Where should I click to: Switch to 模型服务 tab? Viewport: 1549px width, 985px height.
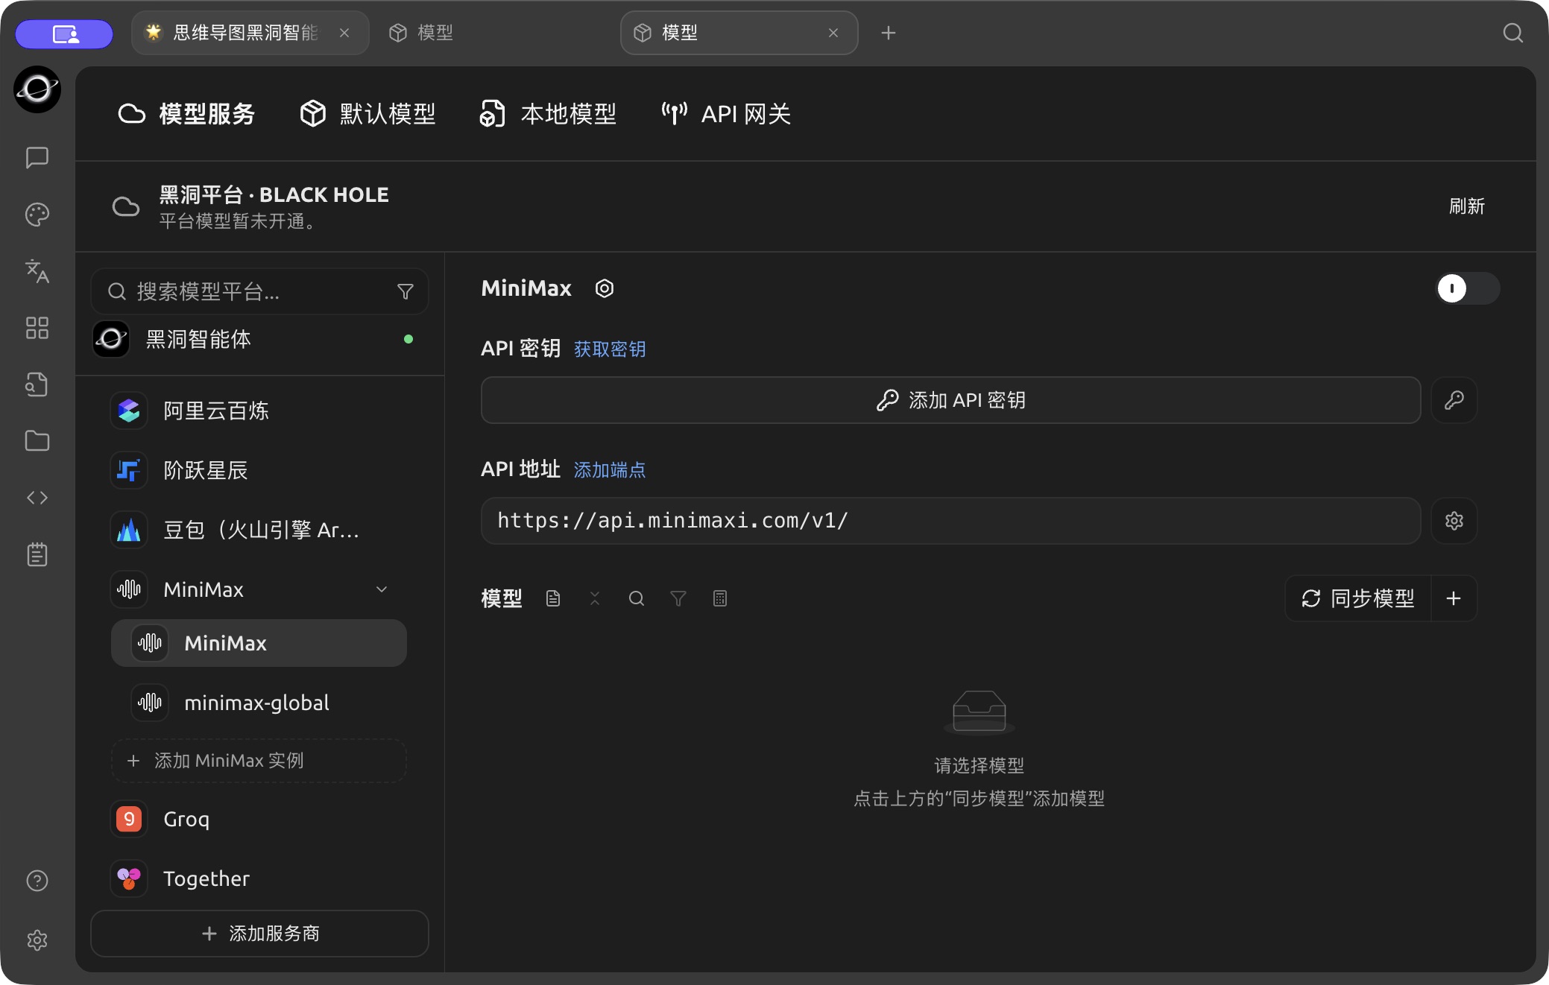tap(187, 114)
